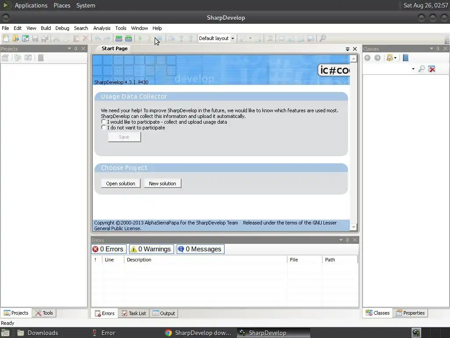Click Start Page scrollbar up arrow
The height and width of the screenshot is (338, 450).
point(353,59)
